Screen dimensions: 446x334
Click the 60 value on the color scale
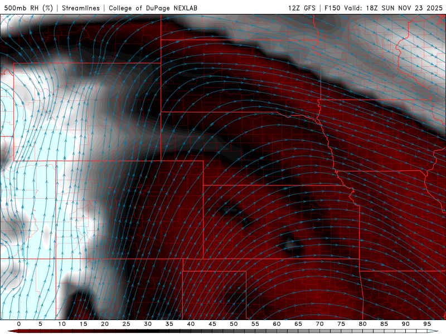tap(277, 324)
